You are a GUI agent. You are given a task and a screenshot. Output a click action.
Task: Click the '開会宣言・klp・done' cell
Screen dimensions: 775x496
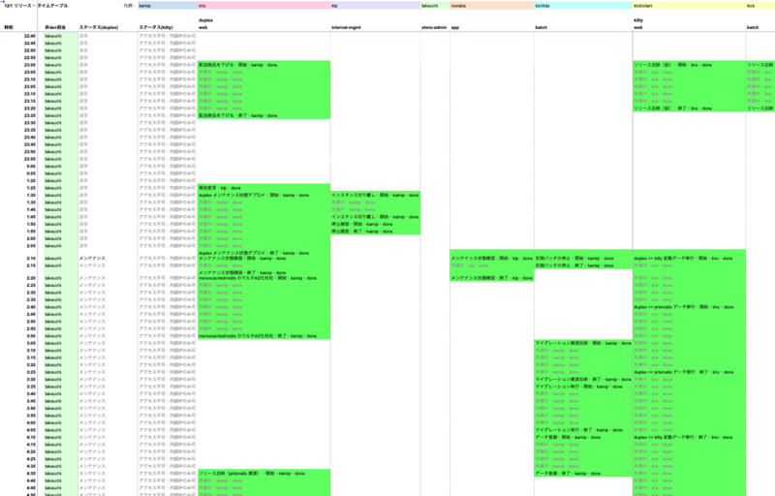pos(263,188)
